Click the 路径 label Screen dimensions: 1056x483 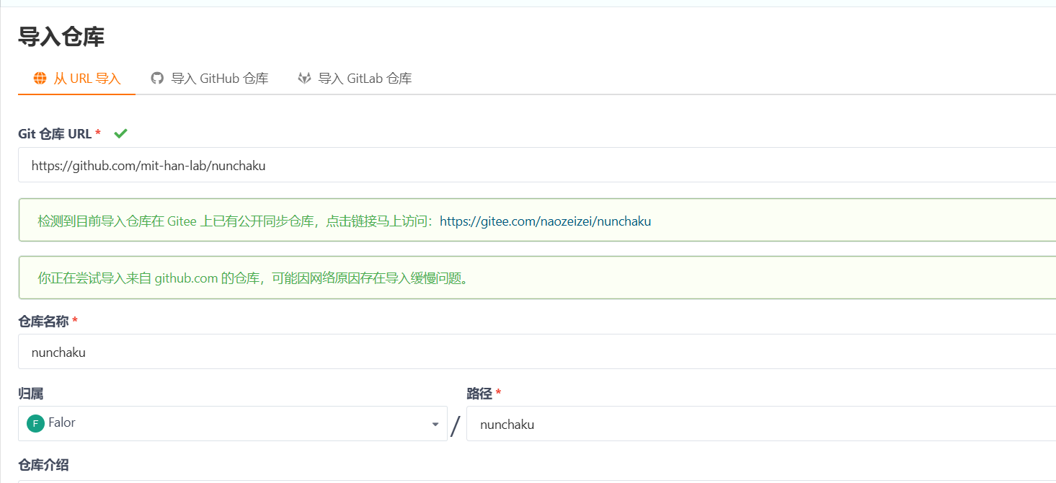tap(479, 393)
